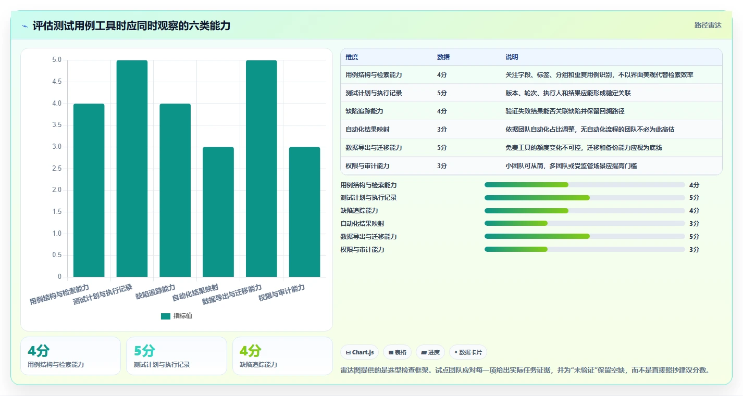Click the 维度 table column header
Viewport: 743px width, 396px height.
click(352, 57)
